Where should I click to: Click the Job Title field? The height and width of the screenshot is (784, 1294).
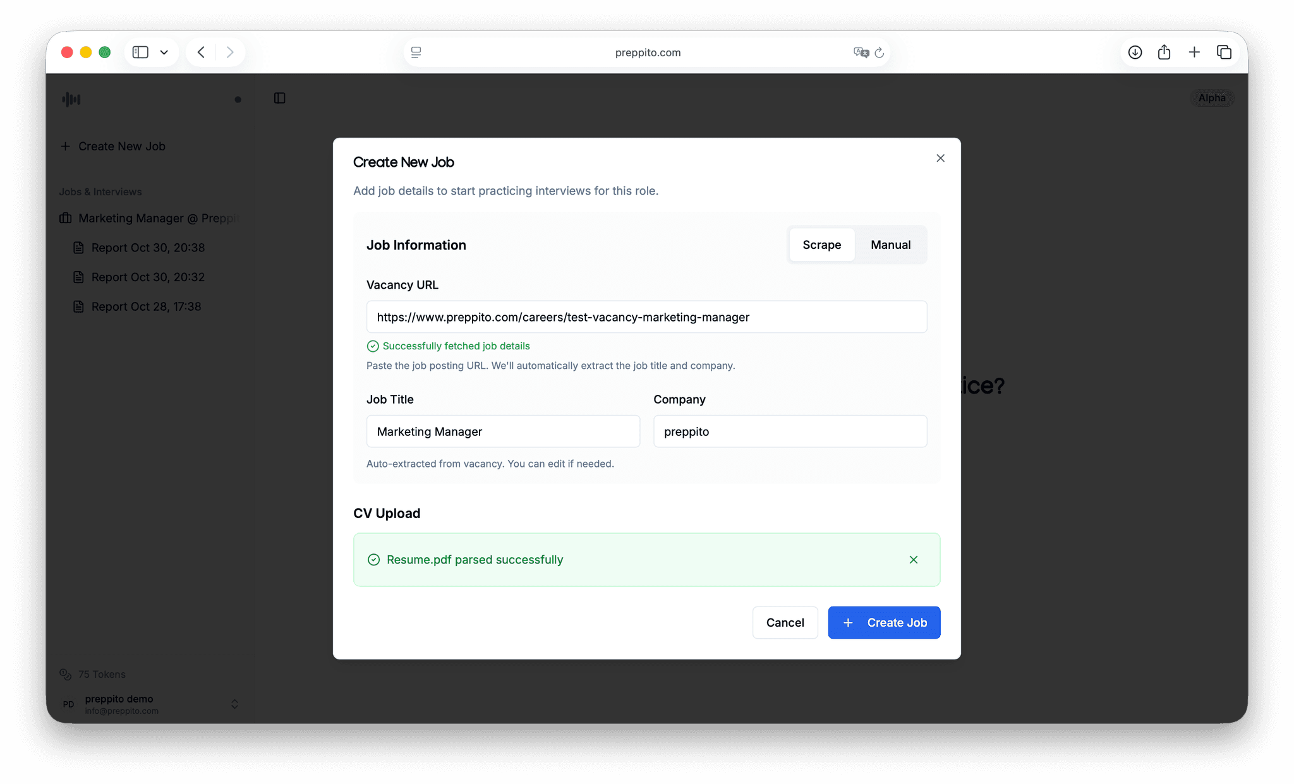(x=503, y=431)
